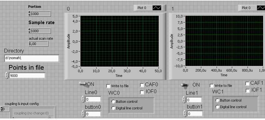Check the IOF1 checkbox
This screenshot has width=265, height=120.
(247, 91)
